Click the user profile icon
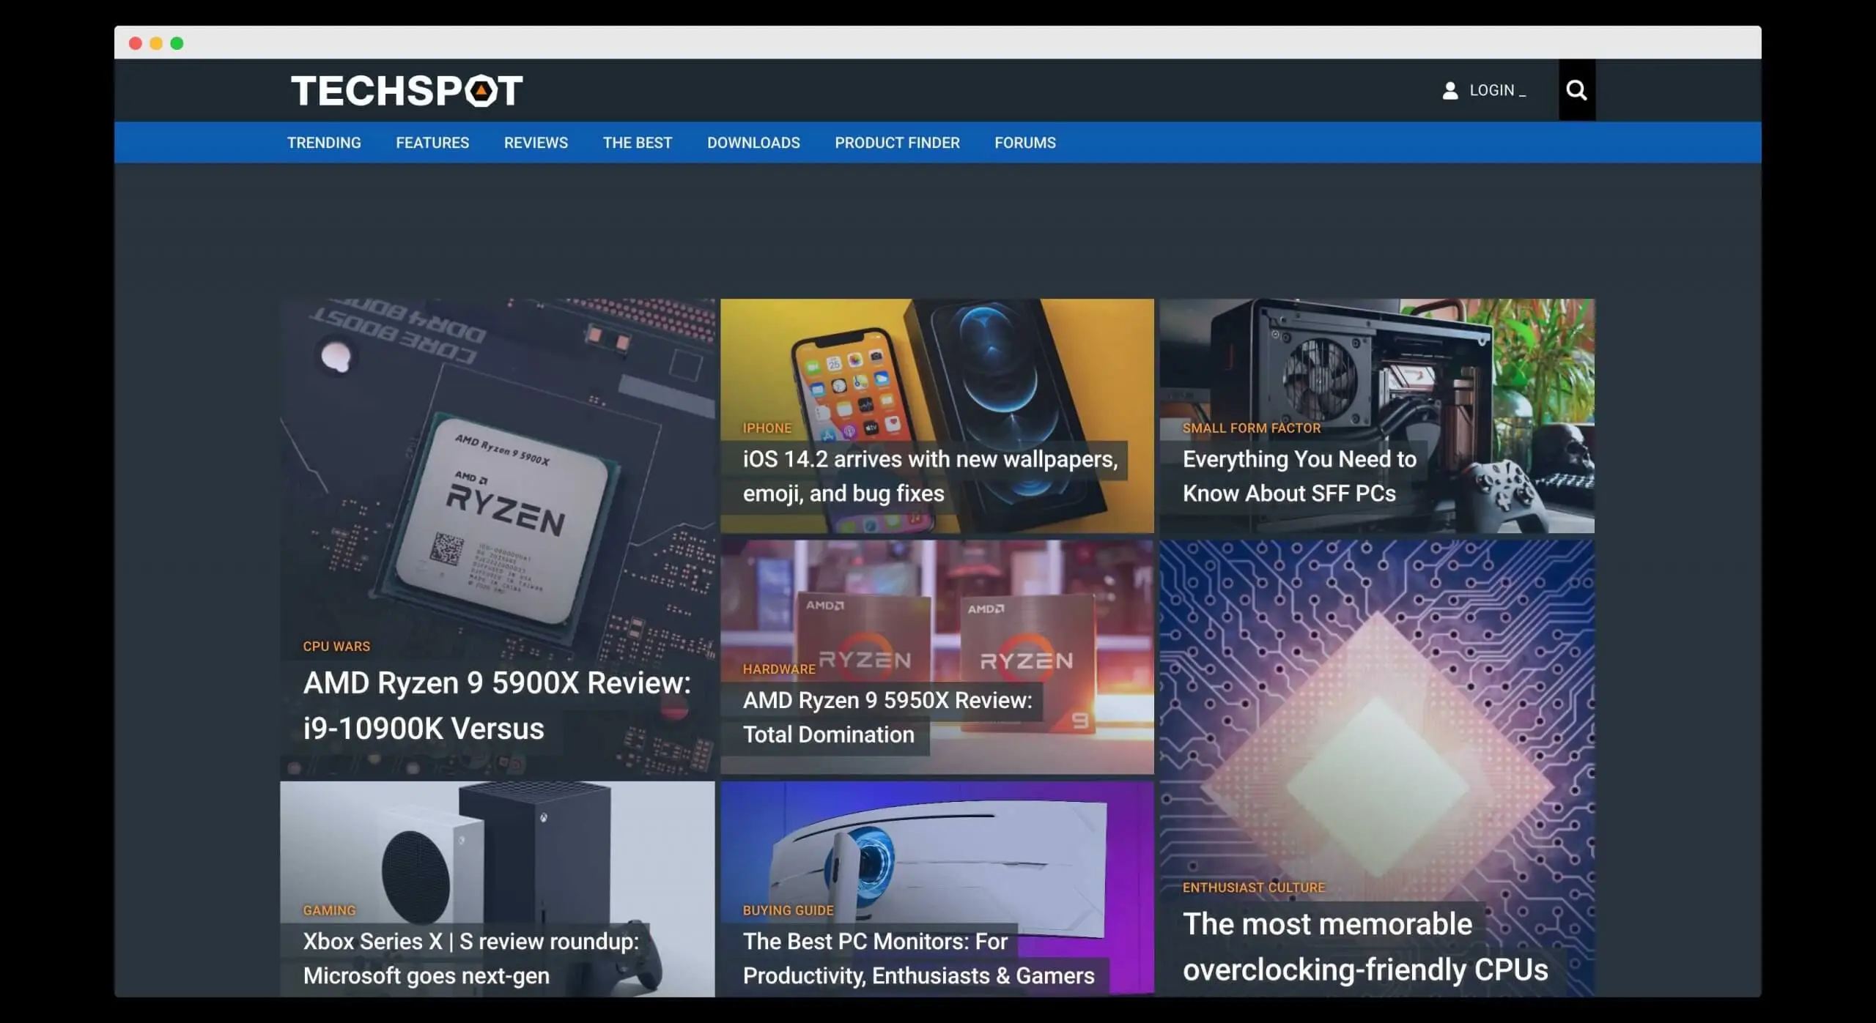The height and width of the screenshot is (1023, 1876). 1450,90
